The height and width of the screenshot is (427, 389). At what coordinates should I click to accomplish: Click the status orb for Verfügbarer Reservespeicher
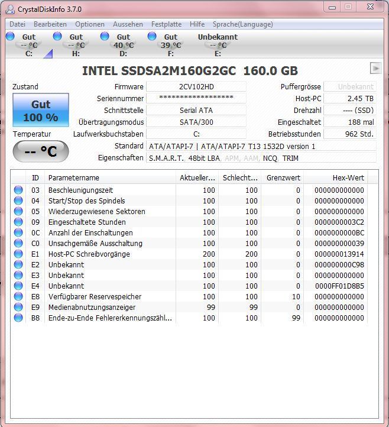[x=18, y=296]
